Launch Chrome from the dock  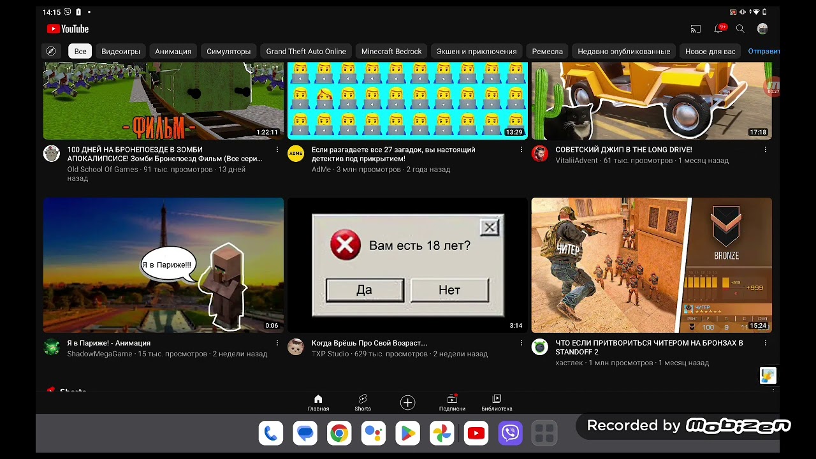[x=339, y=433]
